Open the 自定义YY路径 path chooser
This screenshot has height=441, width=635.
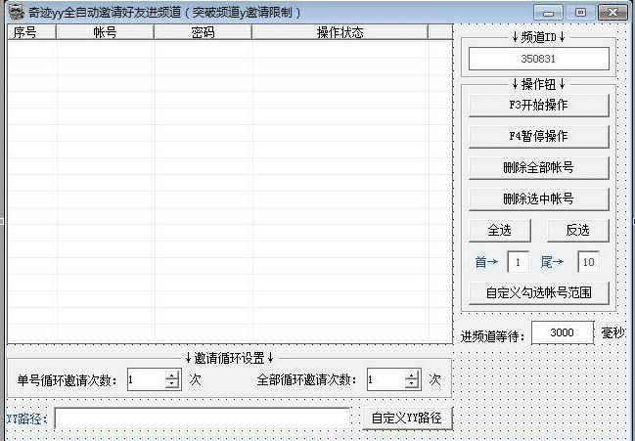tap(407, 418)
